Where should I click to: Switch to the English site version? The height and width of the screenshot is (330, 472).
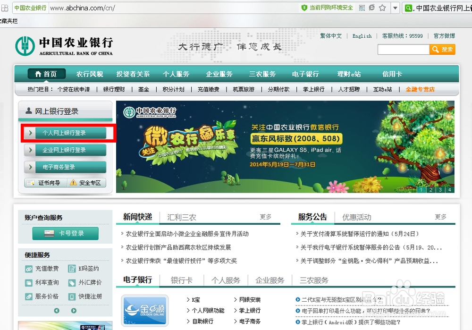pos(362,36)
